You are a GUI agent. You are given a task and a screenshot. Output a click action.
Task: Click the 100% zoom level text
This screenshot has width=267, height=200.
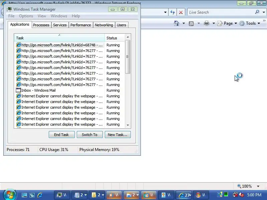(247, 186)
